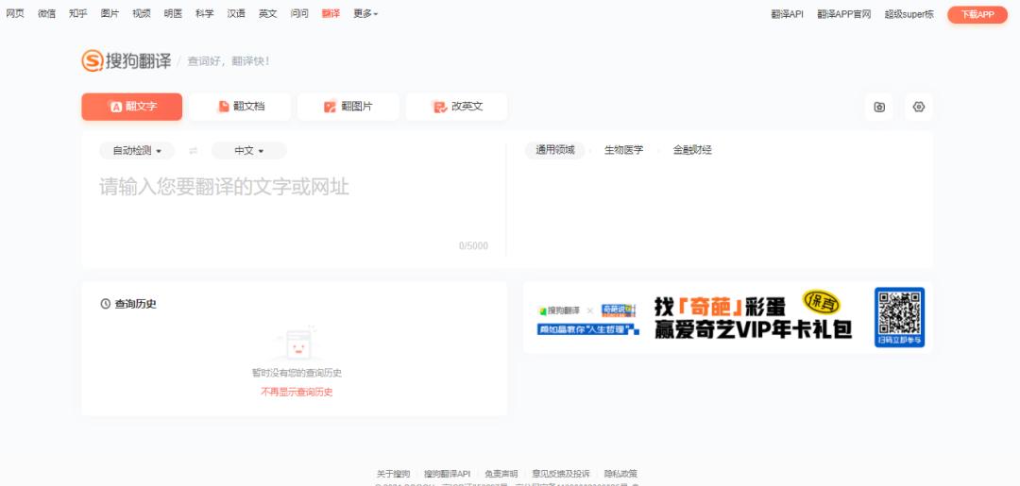This screenshot has width=1020, height=486.
Task: Click the 0/5000 character counter
Action: [473, 245]
